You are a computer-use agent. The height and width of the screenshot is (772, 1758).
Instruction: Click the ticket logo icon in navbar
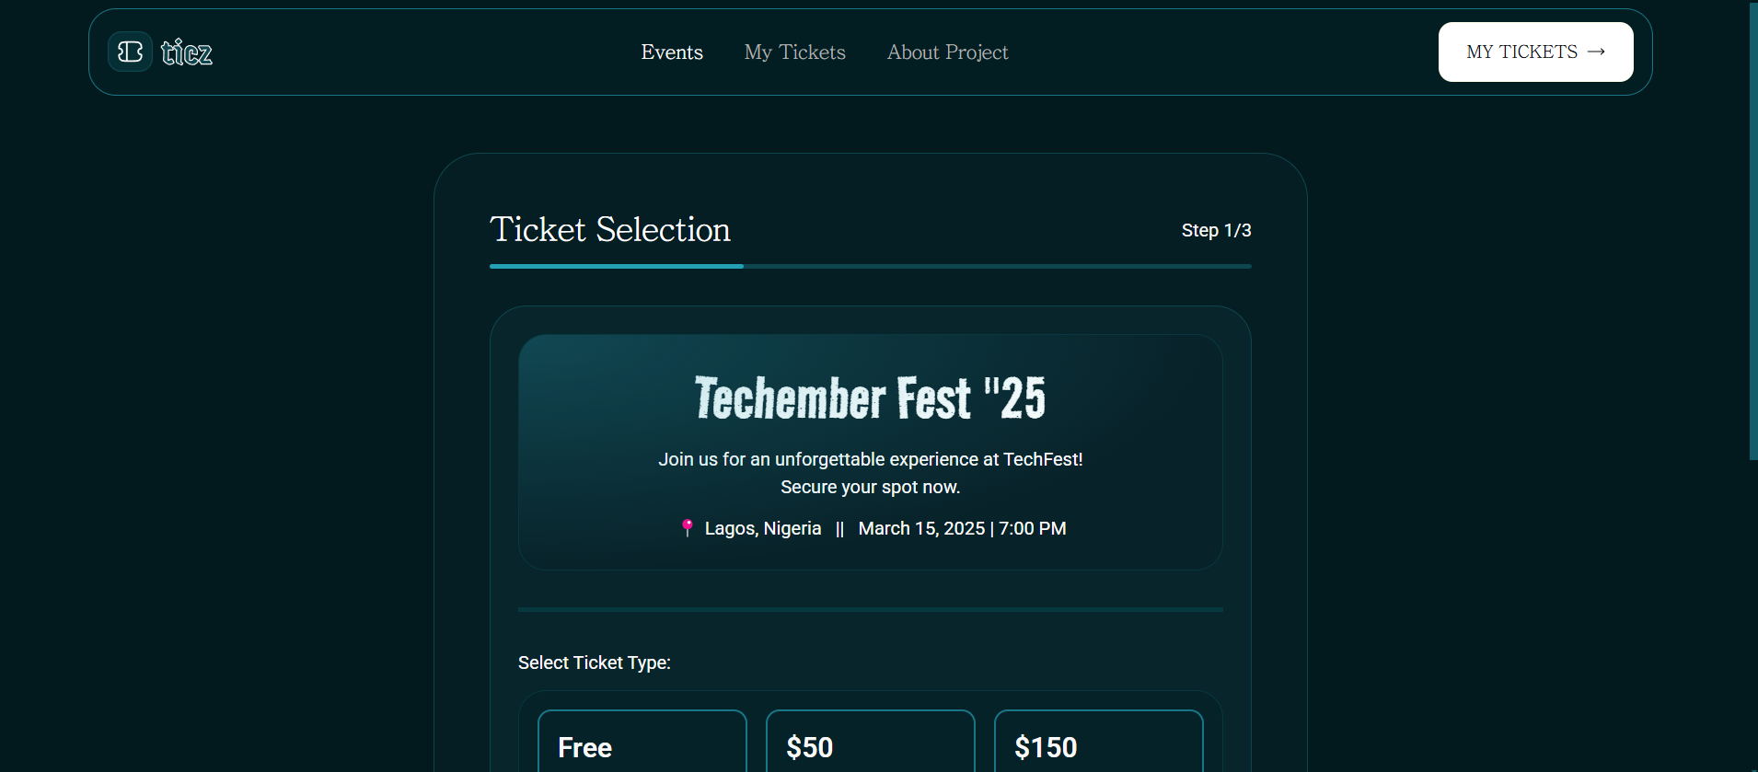pos(130,52)
